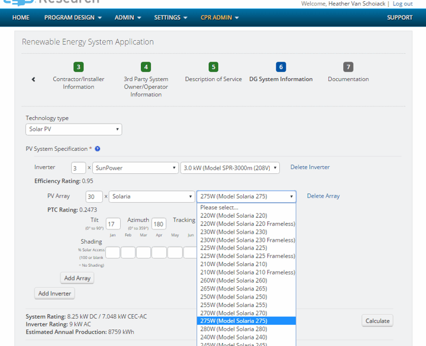Select 220W (Model Solaria 220) option
The height and width of the screenshot is (346, 426).
(x=246, y=216)
